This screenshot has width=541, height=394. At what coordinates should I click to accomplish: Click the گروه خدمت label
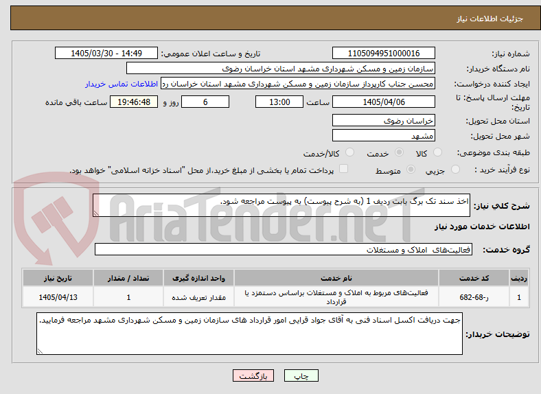506,249
